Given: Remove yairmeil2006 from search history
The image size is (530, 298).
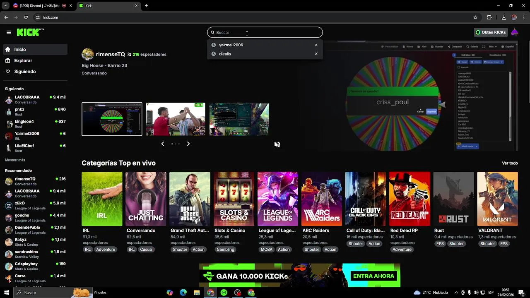Looking at the screenshot, I should (x=316, y=45).
